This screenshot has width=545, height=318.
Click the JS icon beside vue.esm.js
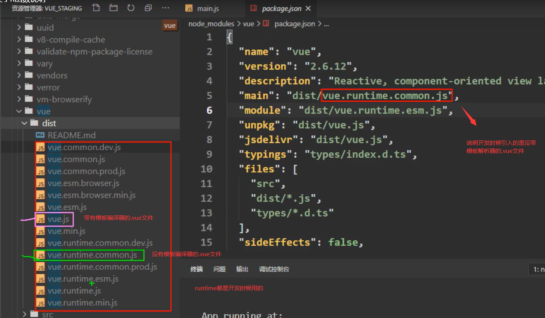point(40,207)
